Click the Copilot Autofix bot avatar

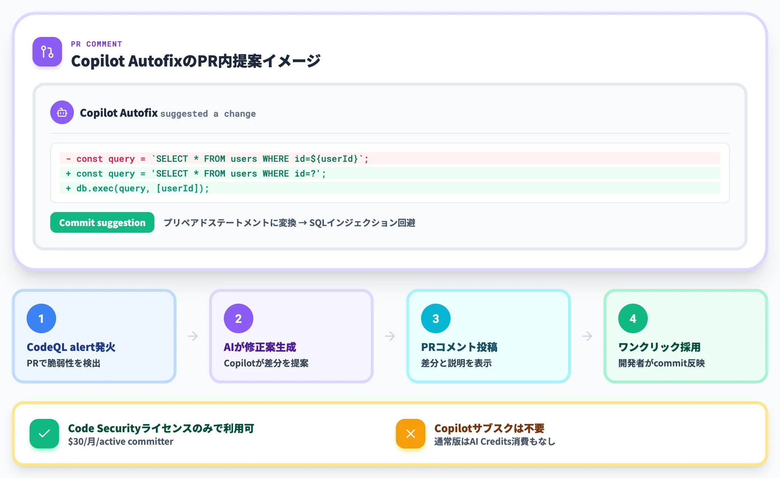[x=62, y=112]
